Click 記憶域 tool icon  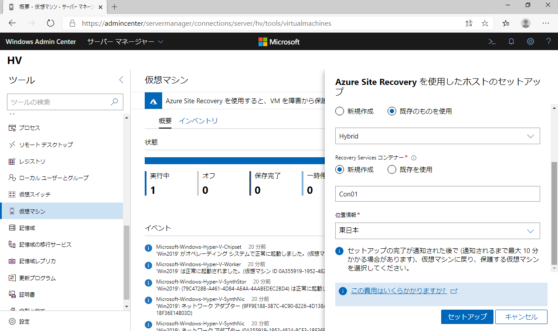[x=12, y=228]
